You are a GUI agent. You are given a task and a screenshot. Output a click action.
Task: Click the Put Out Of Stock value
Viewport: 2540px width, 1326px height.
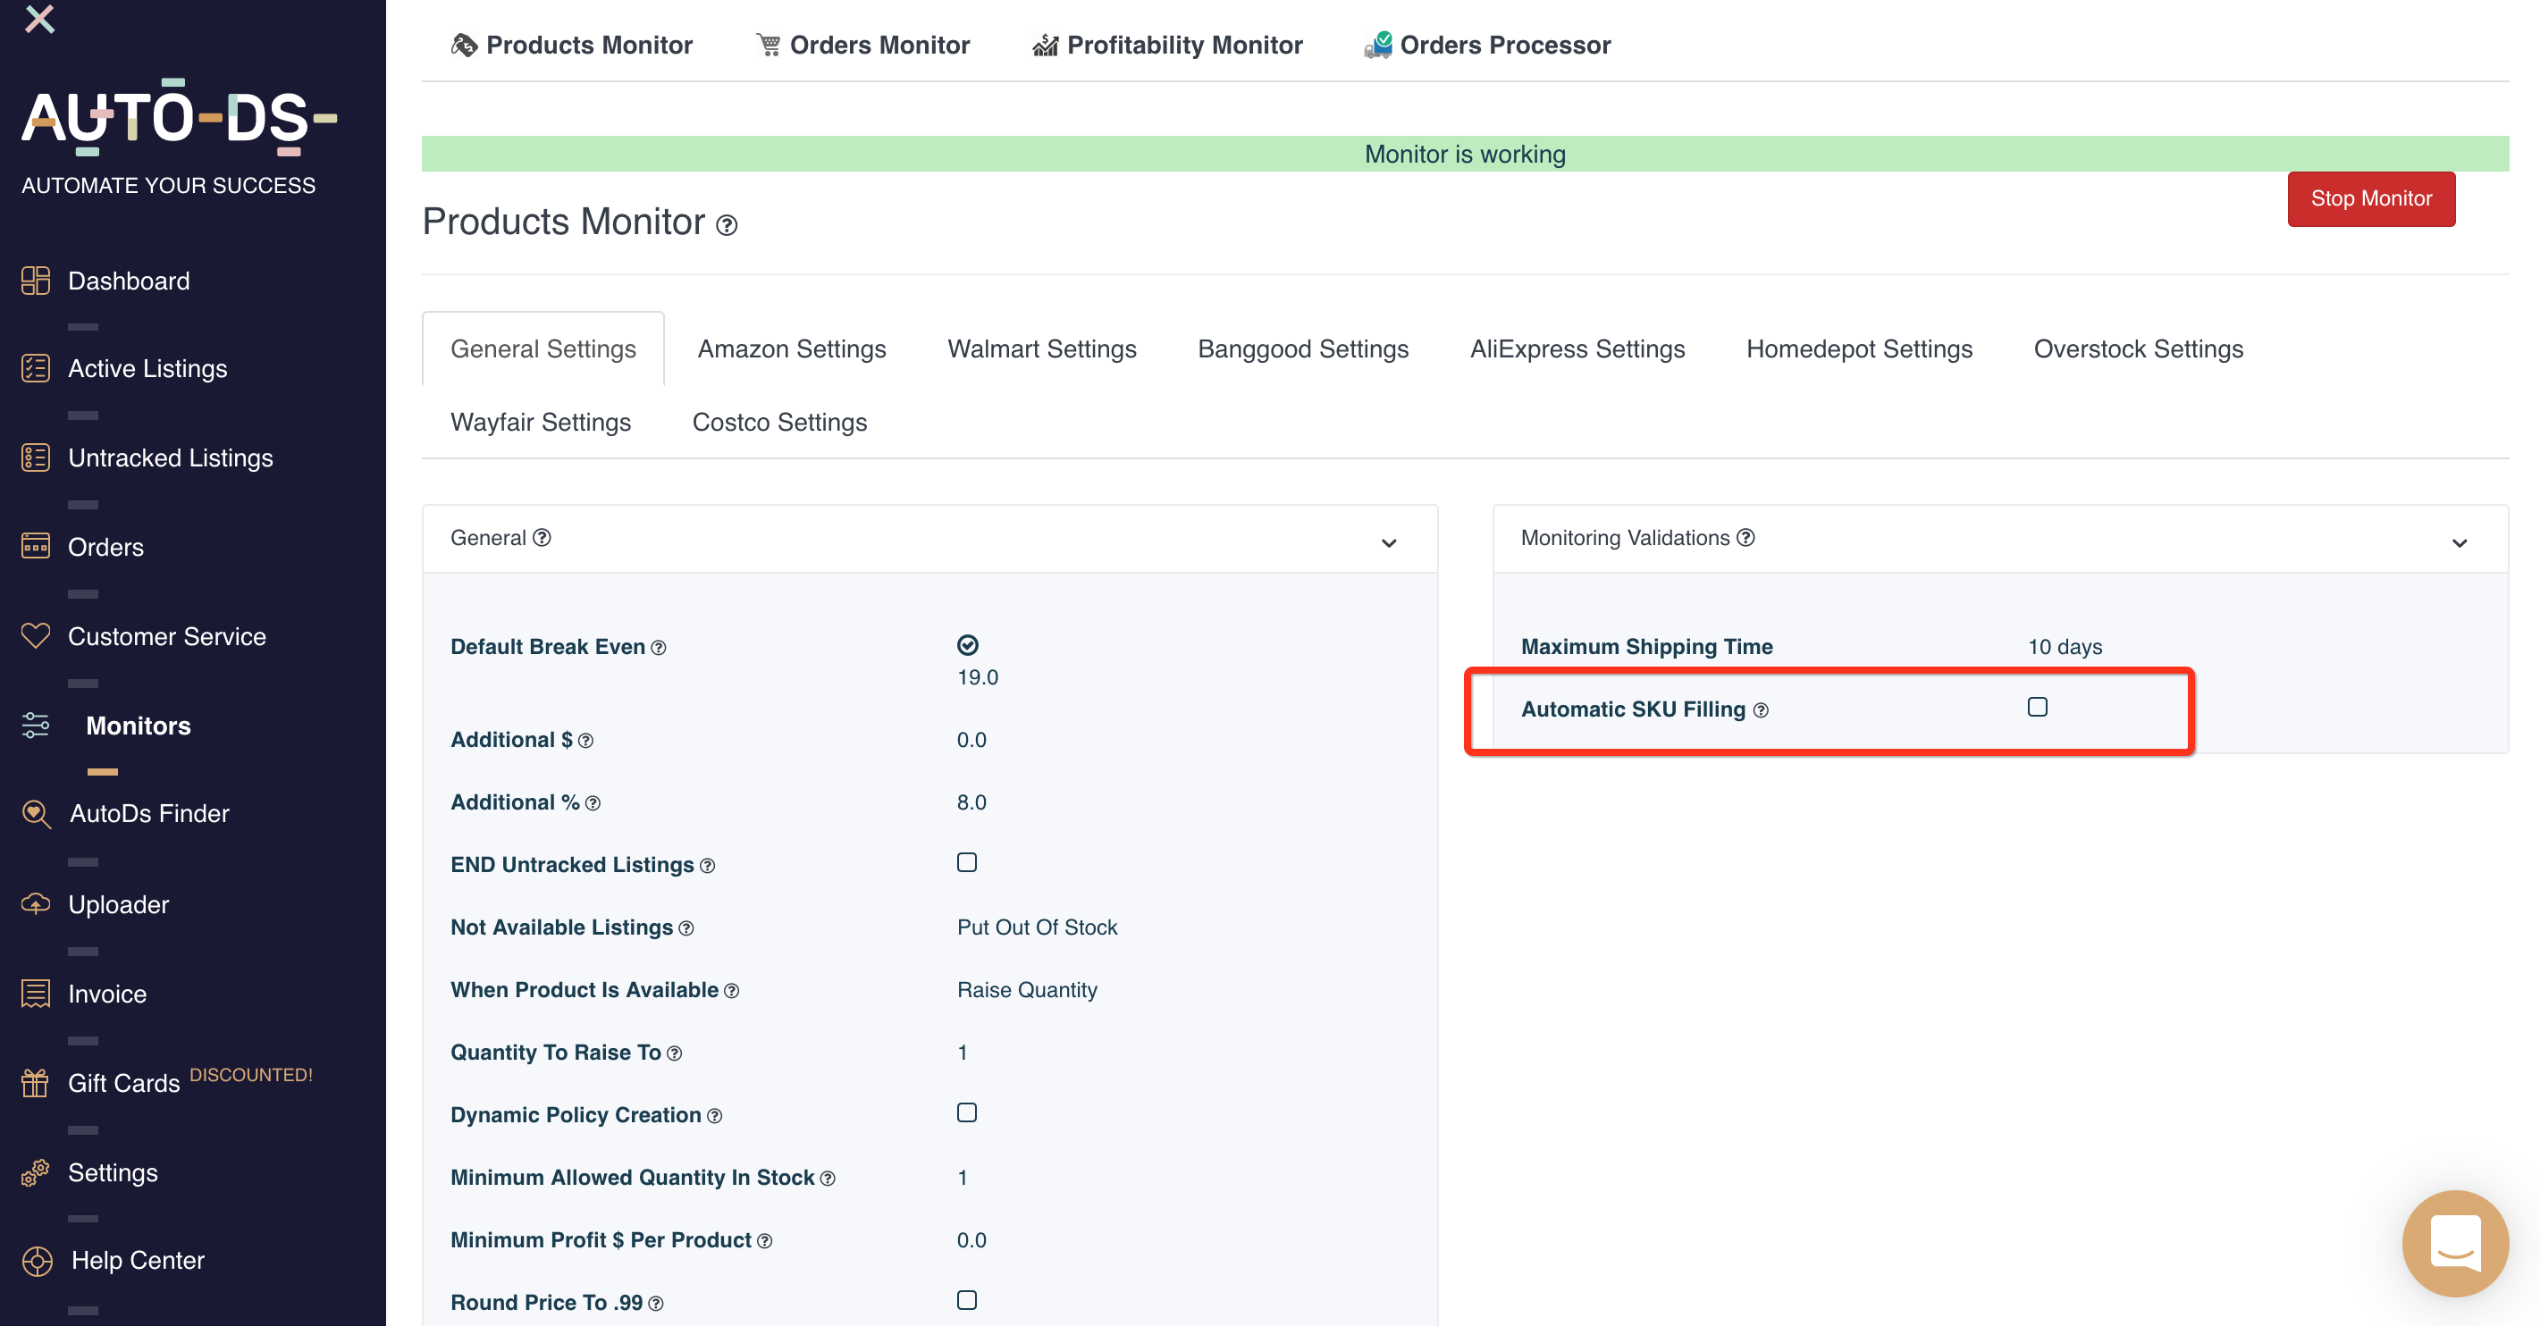tap(1037, 927)
